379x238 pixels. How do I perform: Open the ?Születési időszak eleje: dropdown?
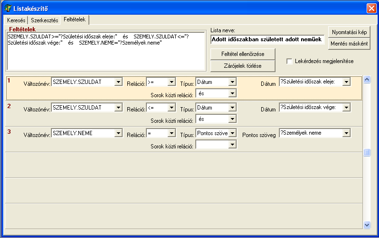pyautogui.click(x=346, y=82)
